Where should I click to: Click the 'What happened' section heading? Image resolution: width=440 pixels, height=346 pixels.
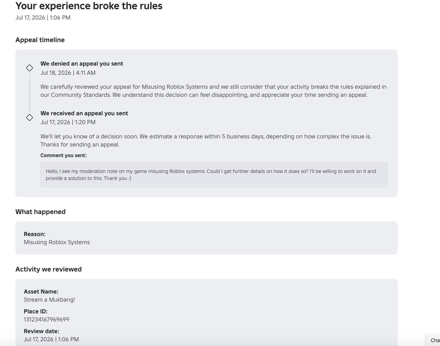pos(40,212)
